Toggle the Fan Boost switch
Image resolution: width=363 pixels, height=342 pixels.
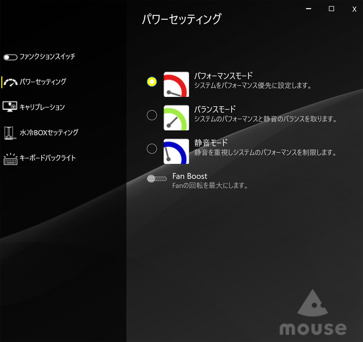[157, 179]
